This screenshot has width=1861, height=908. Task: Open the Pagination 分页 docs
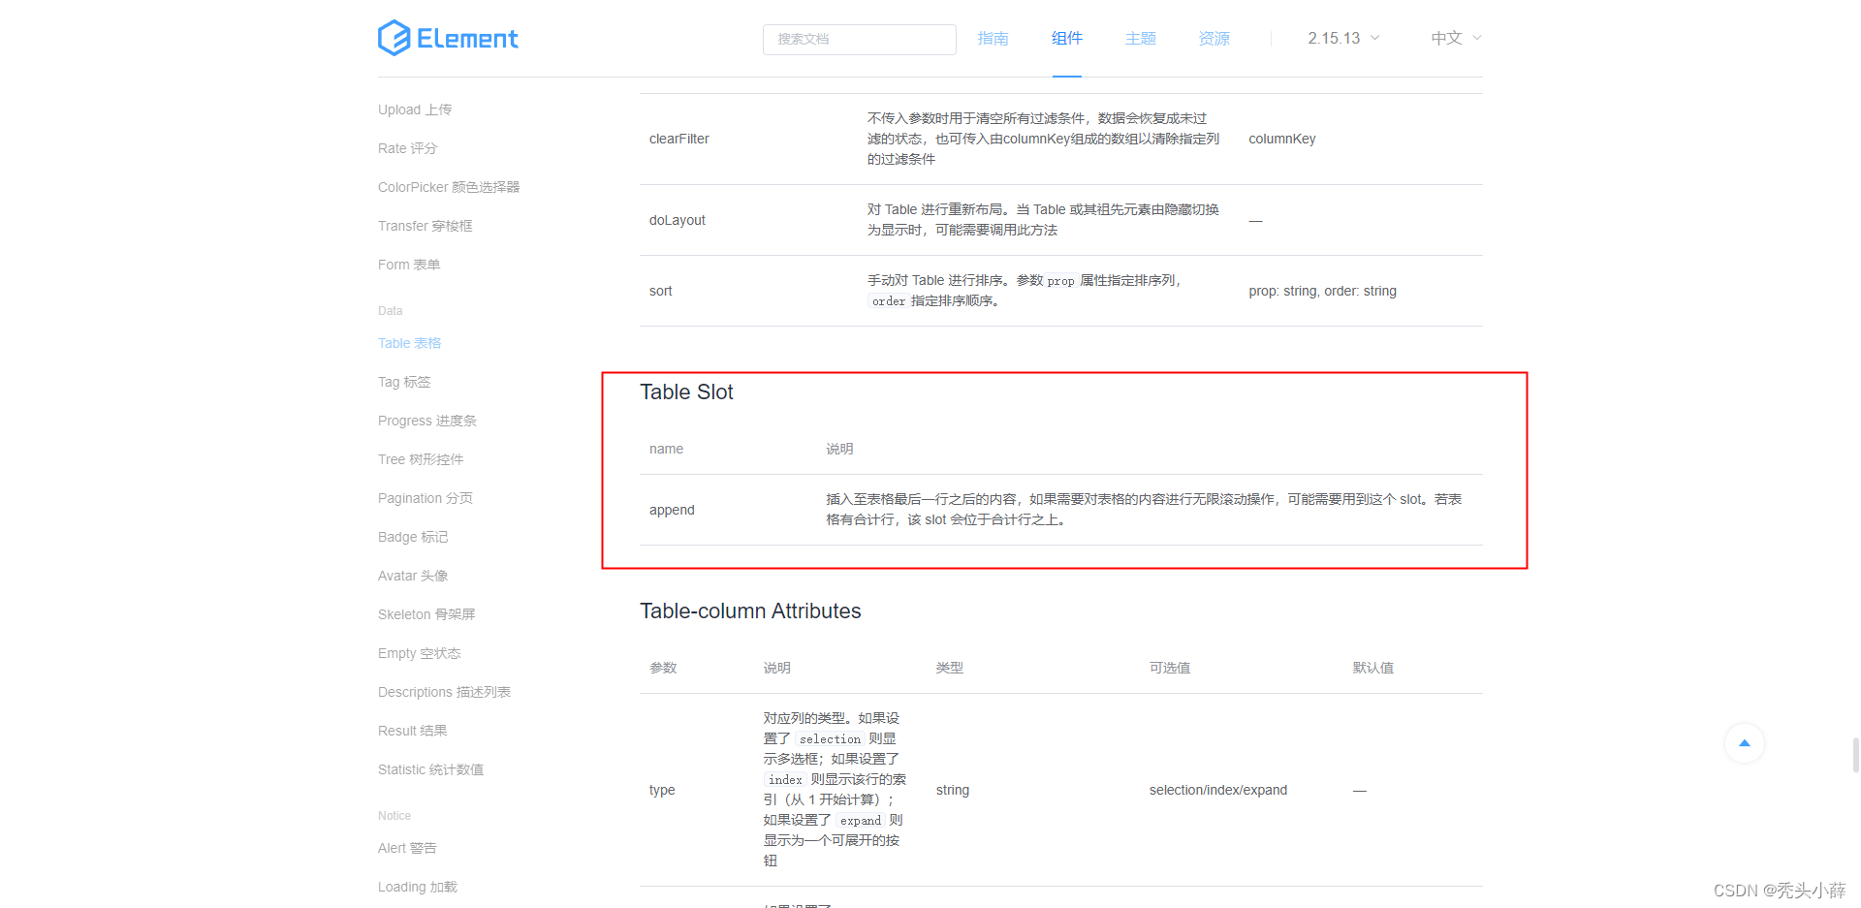click(425, 497)
